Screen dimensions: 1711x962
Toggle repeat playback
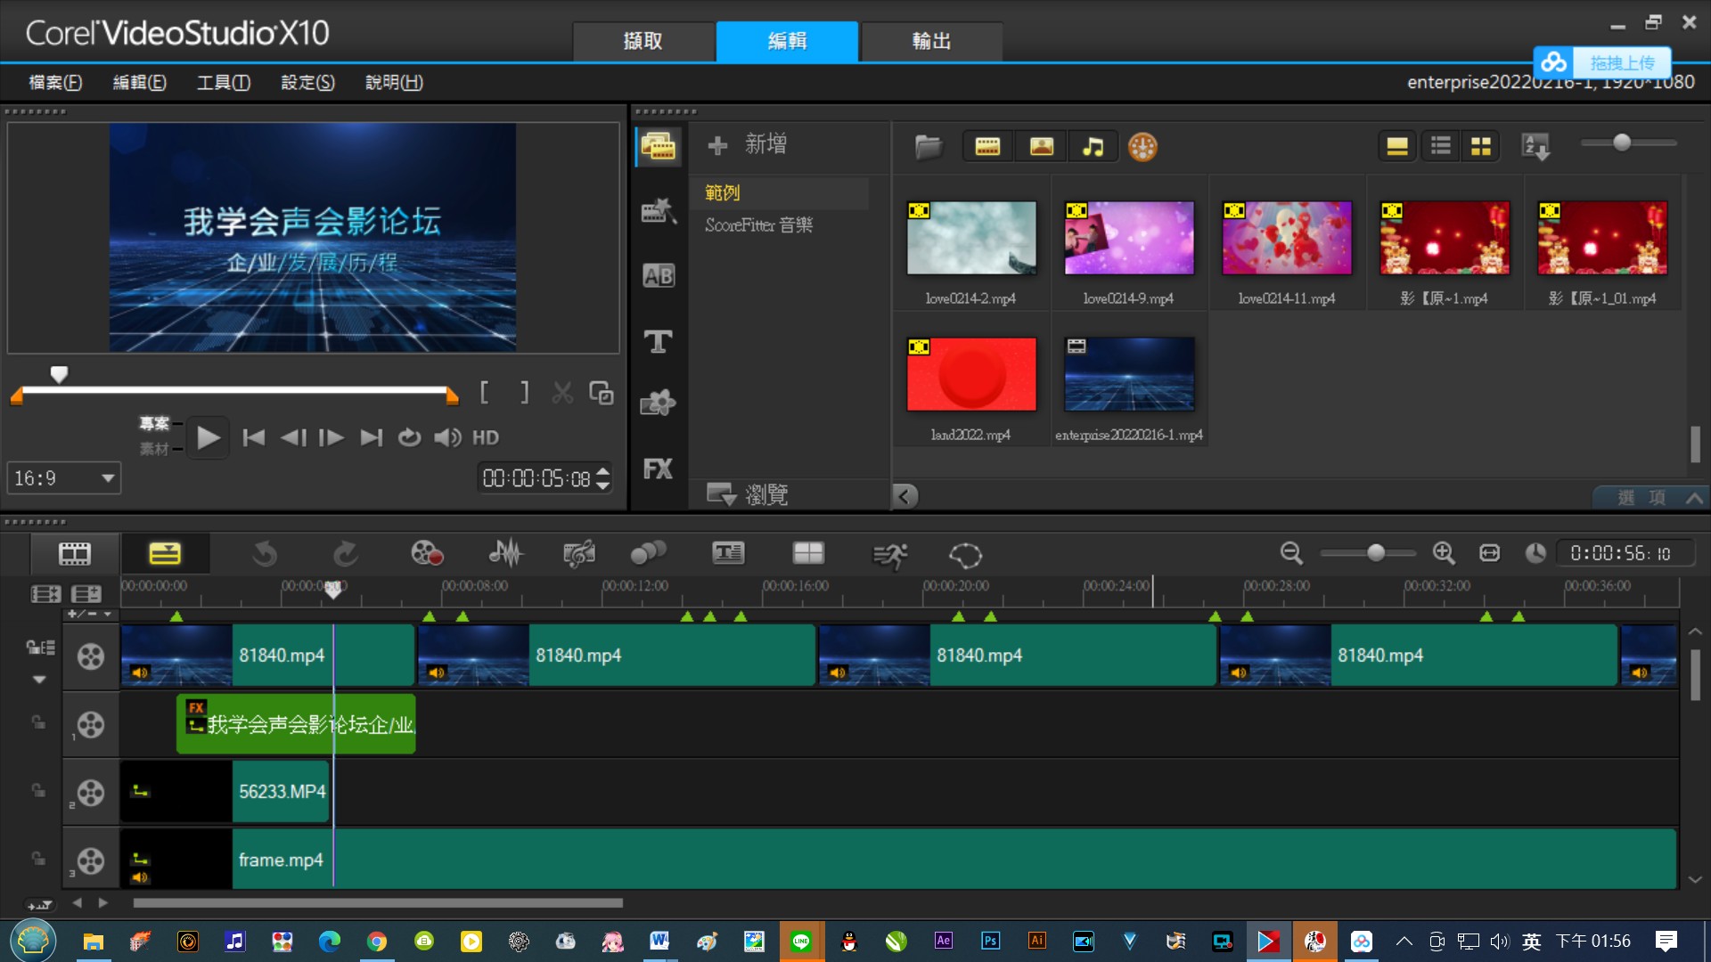click(409, 437)
